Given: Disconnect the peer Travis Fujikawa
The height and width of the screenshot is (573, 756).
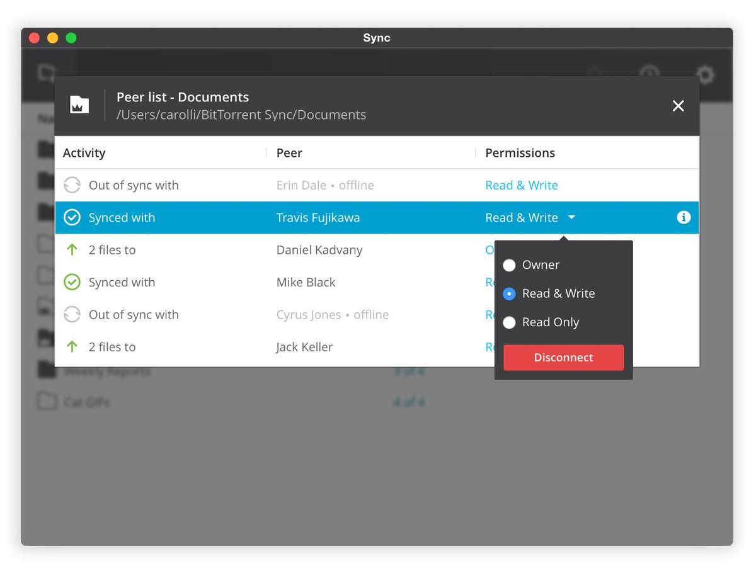Looking at the screenshot, I should [563, 358].
